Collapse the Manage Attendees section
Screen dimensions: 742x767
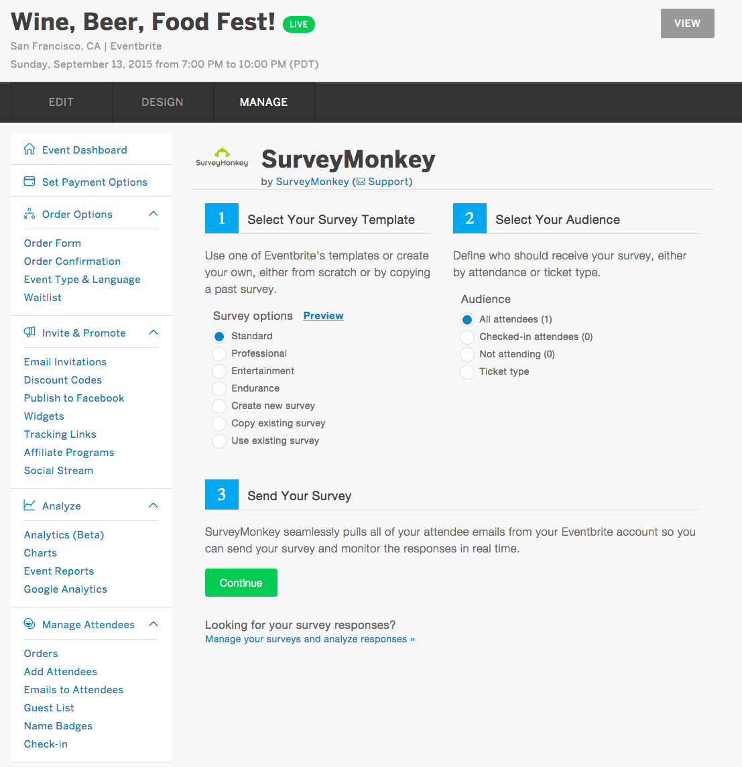[153, 623]
